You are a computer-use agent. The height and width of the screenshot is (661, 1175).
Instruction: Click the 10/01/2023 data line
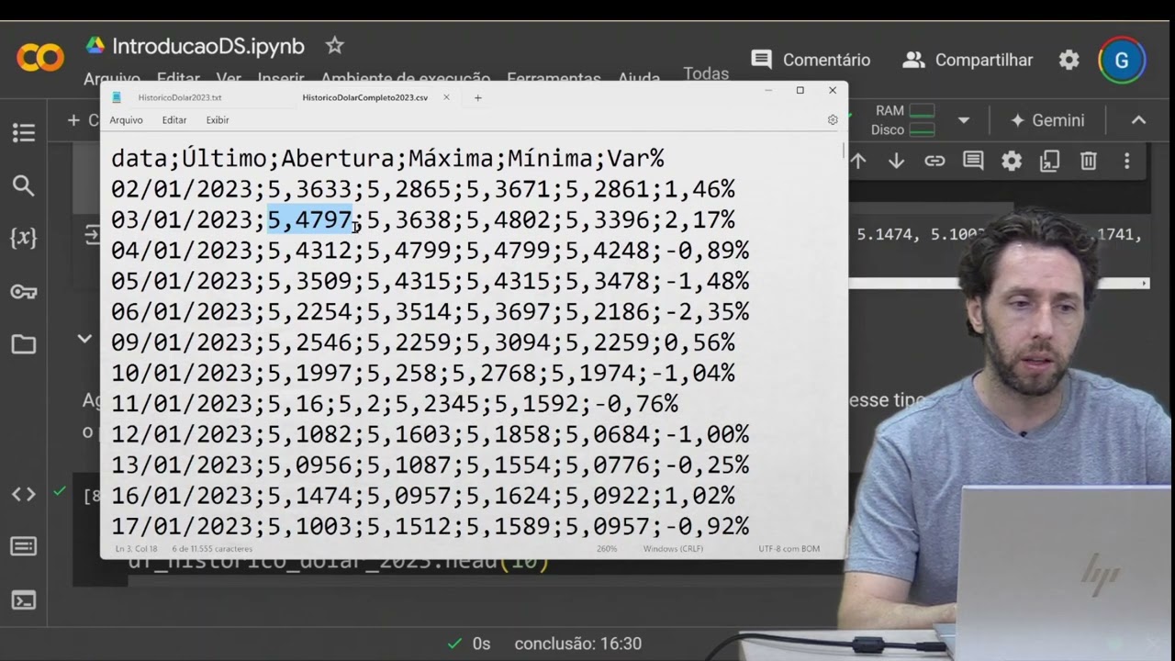(422, 374)
